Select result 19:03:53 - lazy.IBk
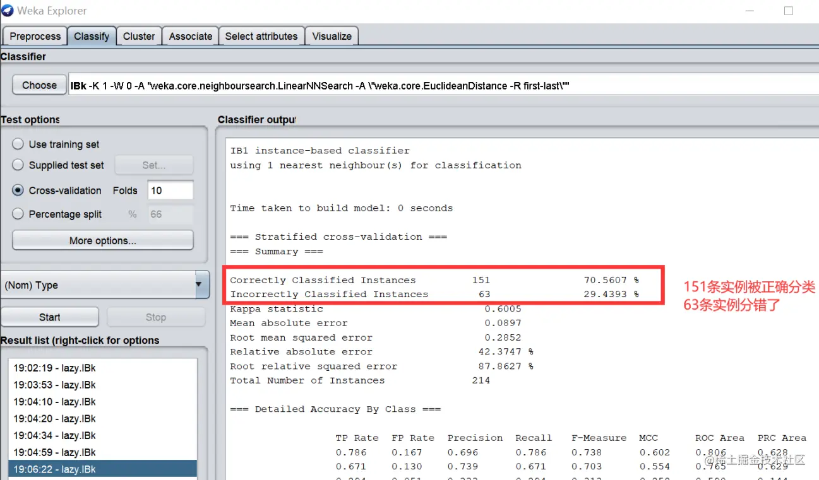Image resolution: width=819 pixels, height=480 pixels. tap(102, 385)
